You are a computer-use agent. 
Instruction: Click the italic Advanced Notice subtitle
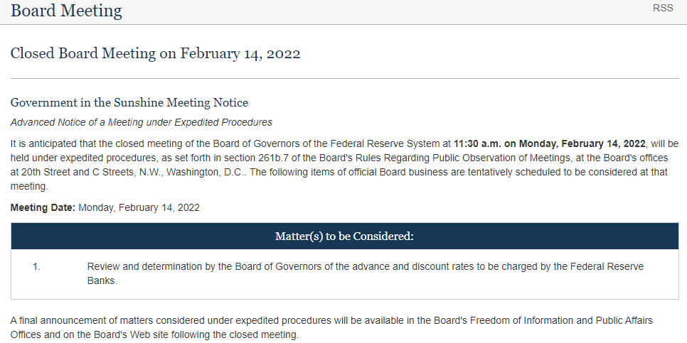(x=141, y=122)
